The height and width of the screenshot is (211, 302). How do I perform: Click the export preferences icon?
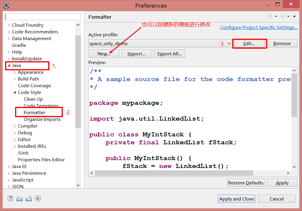coord(29,198)
